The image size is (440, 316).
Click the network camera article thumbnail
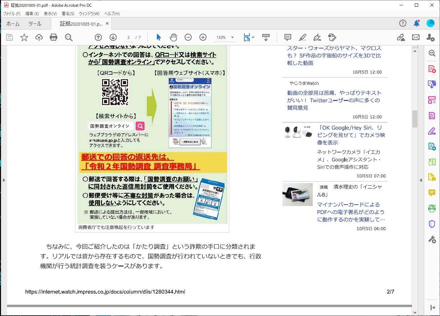pos(298,132)
